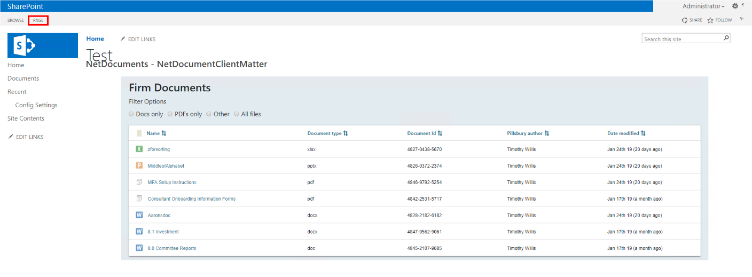
Task: Open the 8.0 Committee Reports link
Action: (172, 249)
